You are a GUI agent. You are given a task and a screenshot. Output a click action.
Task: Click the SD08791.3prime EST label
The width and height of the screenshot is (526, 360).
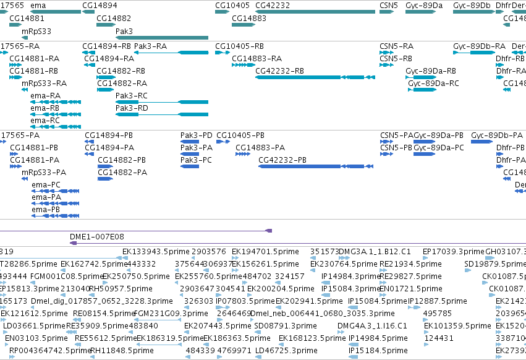tap(286, 326)
